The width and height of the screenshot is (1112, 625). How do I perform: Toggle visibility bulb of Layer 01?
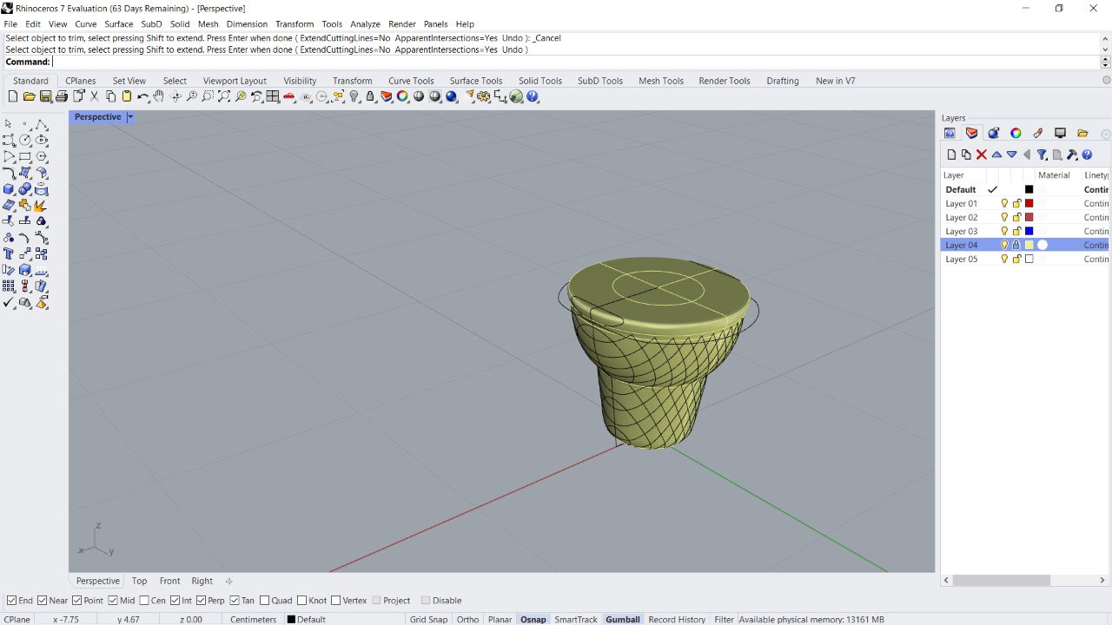[1004, 203]
